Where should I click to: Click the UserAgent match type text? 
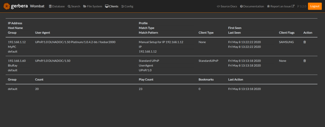coord(146,66)
